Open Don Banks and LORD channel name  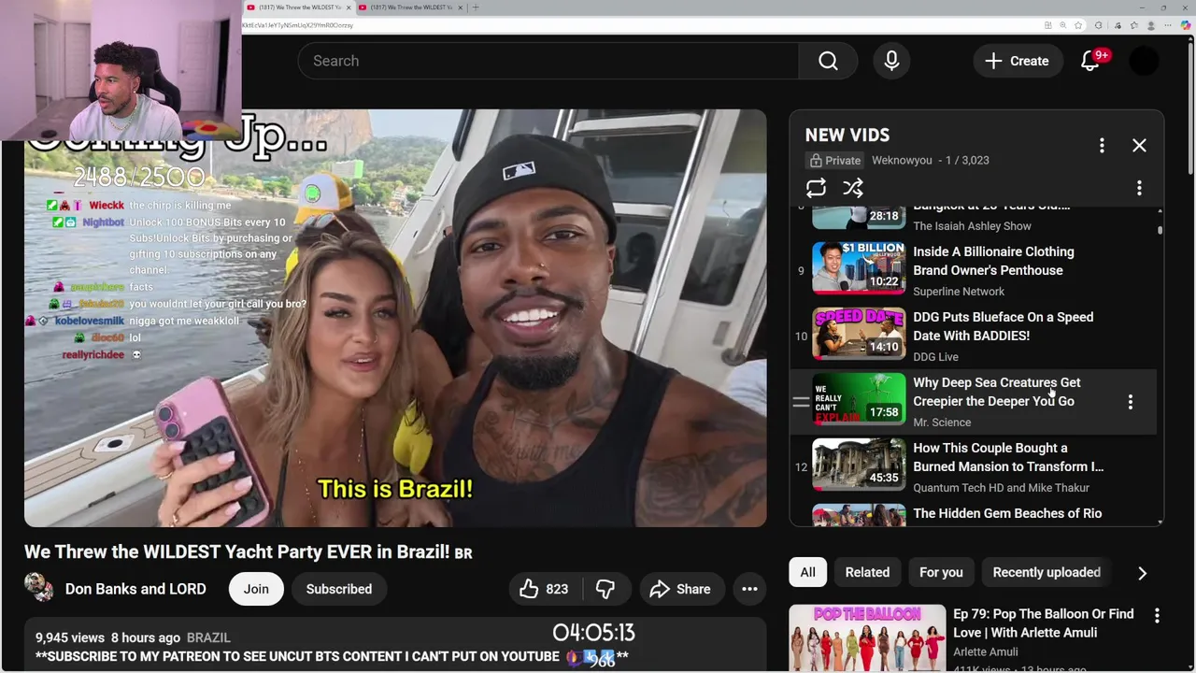[x=135, y=589]
